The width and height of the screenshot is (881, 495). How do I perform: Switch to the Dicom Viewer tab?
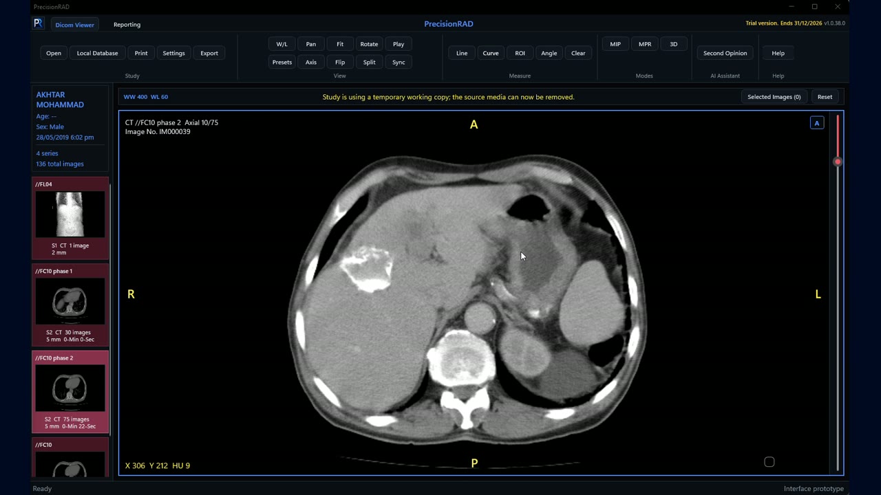[x=74, y=25]
